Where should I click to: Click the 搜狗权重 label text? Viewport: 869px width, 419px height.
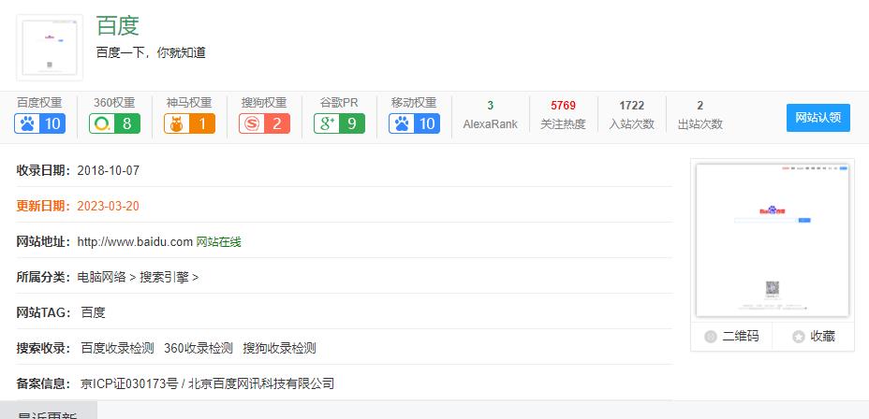pyautogui.click(x=264, y=102)
